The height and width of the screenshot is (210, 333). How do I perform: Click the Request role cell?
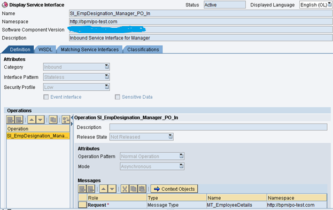coord(117,205)
